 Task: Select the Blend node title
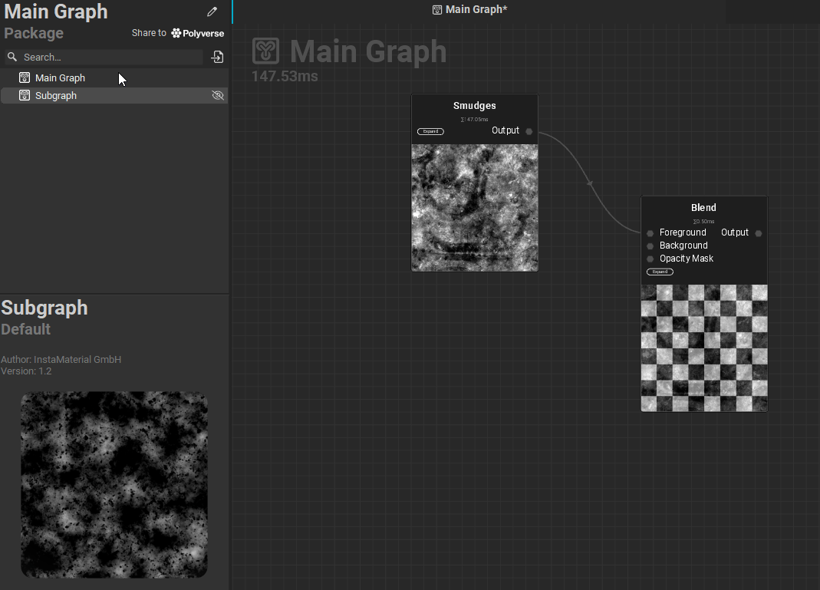[x=703, y=208]
